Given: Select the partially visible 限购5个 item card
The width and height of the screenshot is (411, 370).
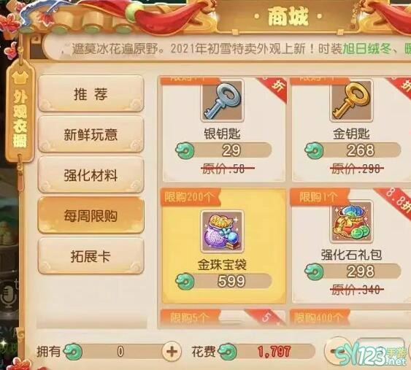Looking at the screenshot, I should pos(222,317).
